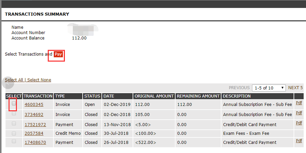Open transaction 3734692 link
This screenshot has height=153, width=306.
[34, 115]
